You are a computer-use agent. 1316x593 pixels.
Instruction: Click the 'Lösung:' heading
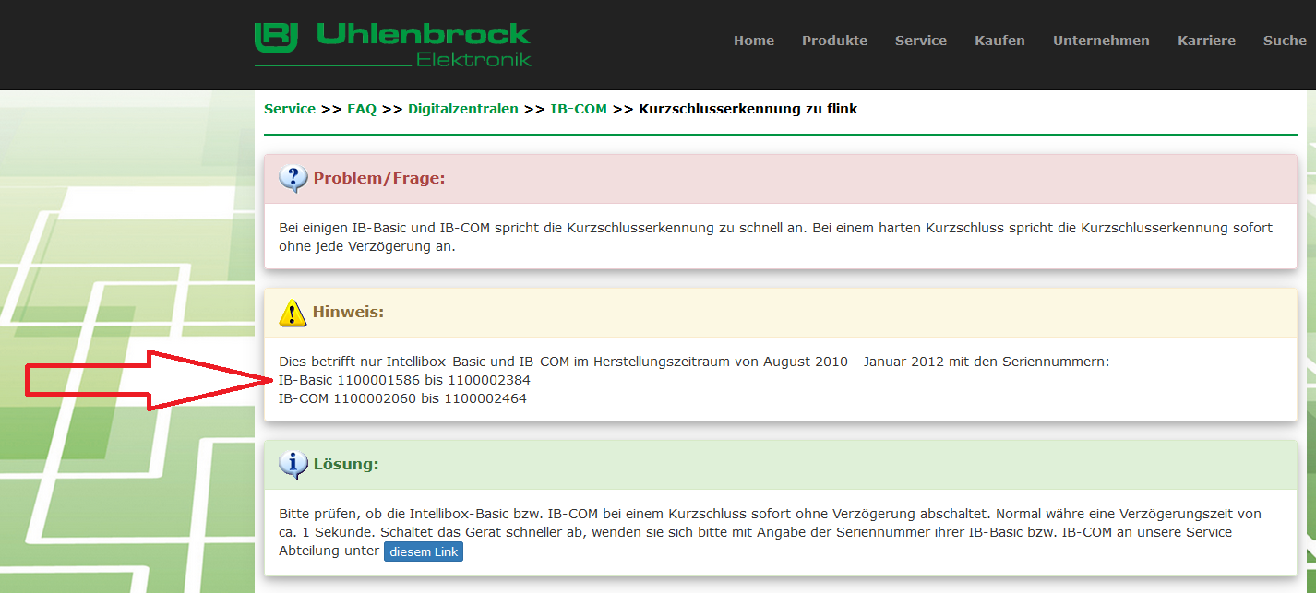click(346, 464)
